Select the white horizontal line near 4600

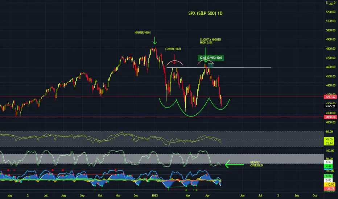pos(219,67)
